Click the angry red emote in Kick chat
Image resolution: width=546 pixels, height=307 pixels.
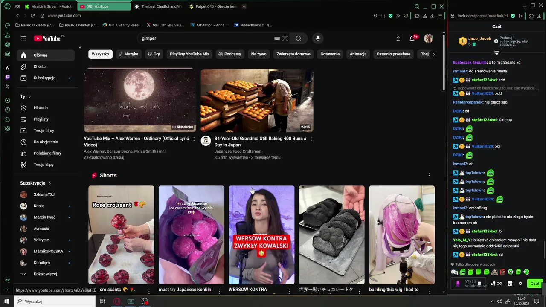coord(502,272)
